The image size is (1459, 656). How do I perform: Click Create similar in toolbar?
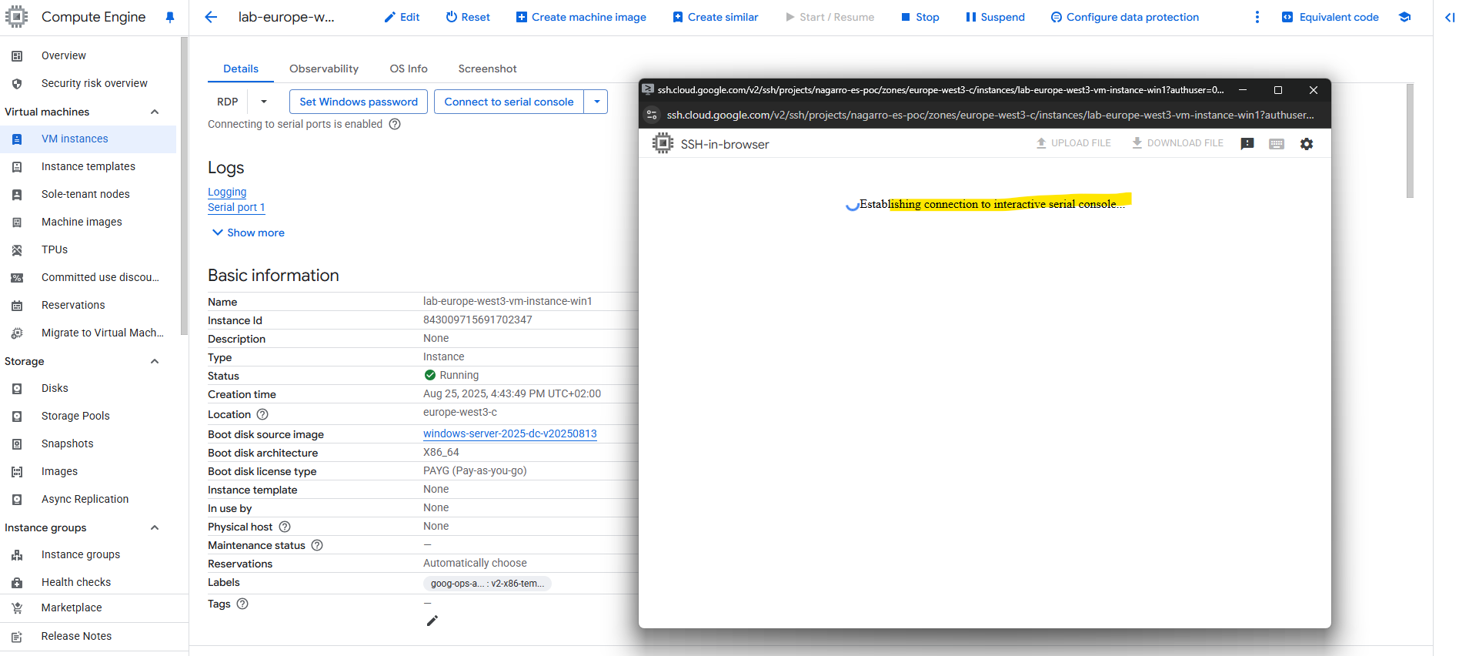(715, 17)
